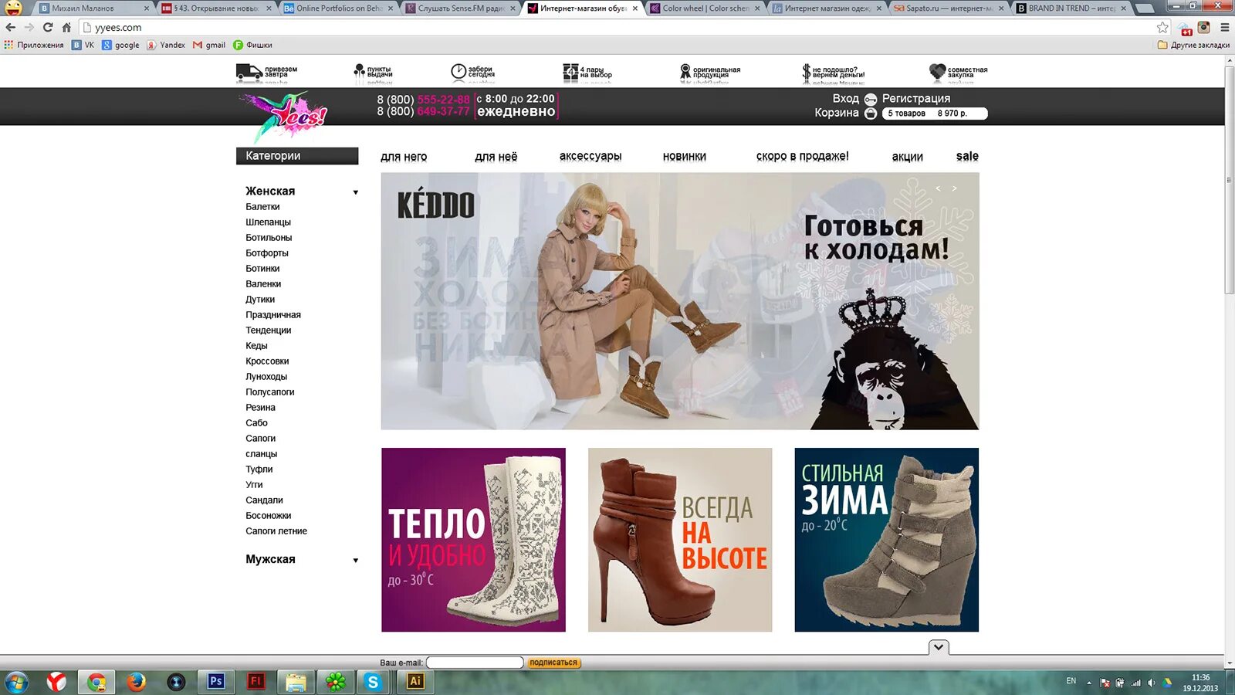Open the 'Другие закладки' bookmarks folder
The height and width of the screenshot is (695, 1235).
(x=1193, y=45)
